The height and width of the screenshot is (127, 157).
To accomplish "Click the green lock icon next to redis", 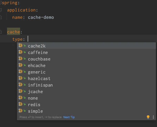I will click(x=25, y=104).
